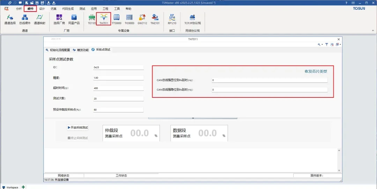Open 通道选择 channel selection

tap(10, 19)
